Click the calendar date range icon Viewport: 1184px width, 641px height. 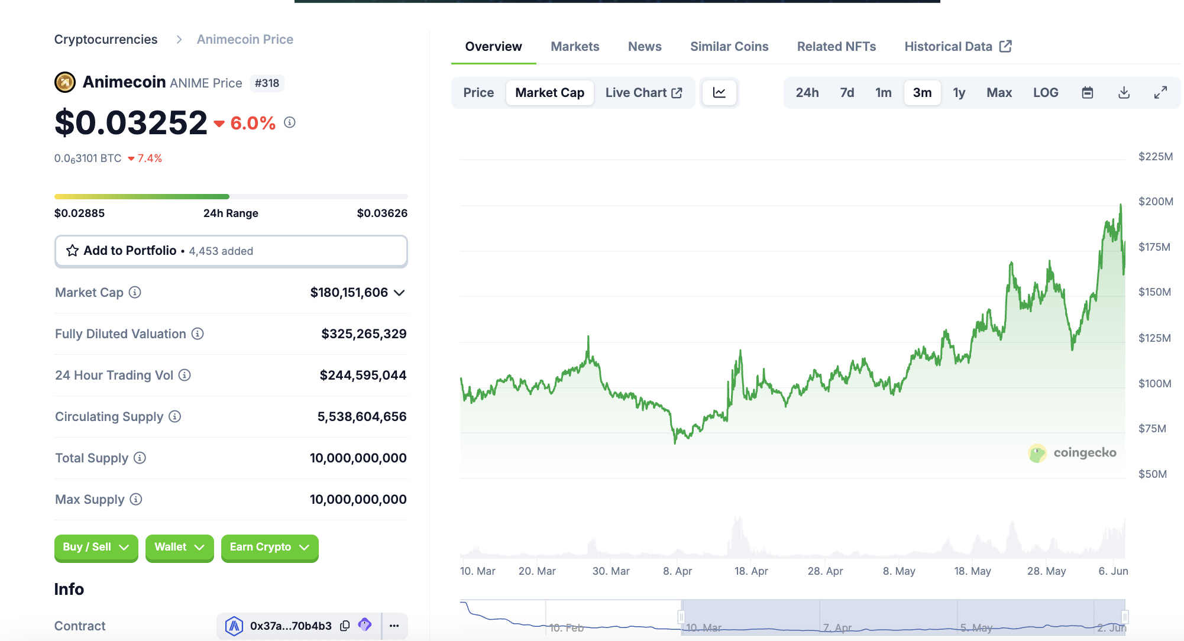point(1087,93)
